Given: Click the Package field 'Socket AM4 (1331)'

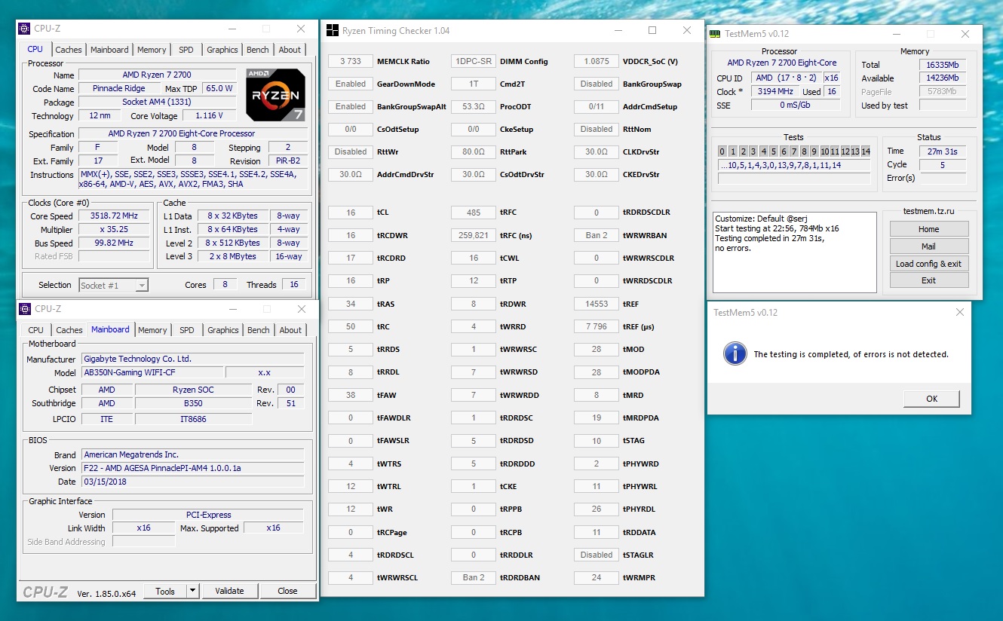Looking at the screenshot, I should pyautogui.click(x=157, y=102).
